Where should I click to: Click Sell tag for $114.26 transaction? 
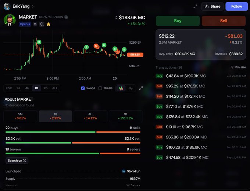click(159, 96)
